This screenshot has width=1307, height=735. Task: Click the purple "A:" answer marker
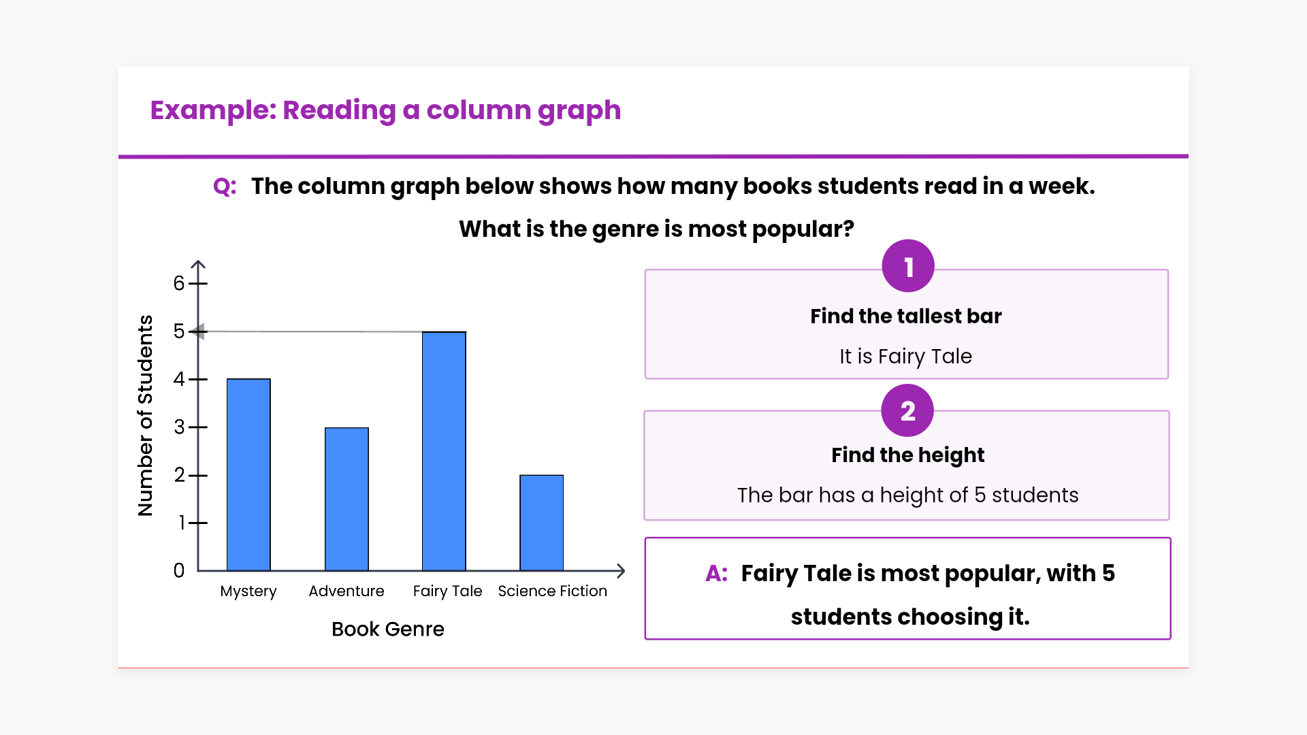tap(716, 574)
